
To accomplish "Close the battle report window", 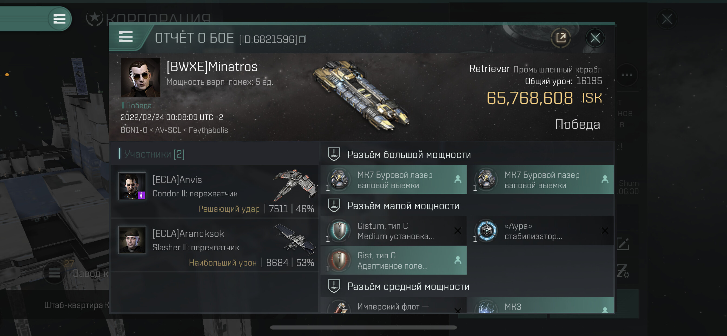I will tap(595, 38).
